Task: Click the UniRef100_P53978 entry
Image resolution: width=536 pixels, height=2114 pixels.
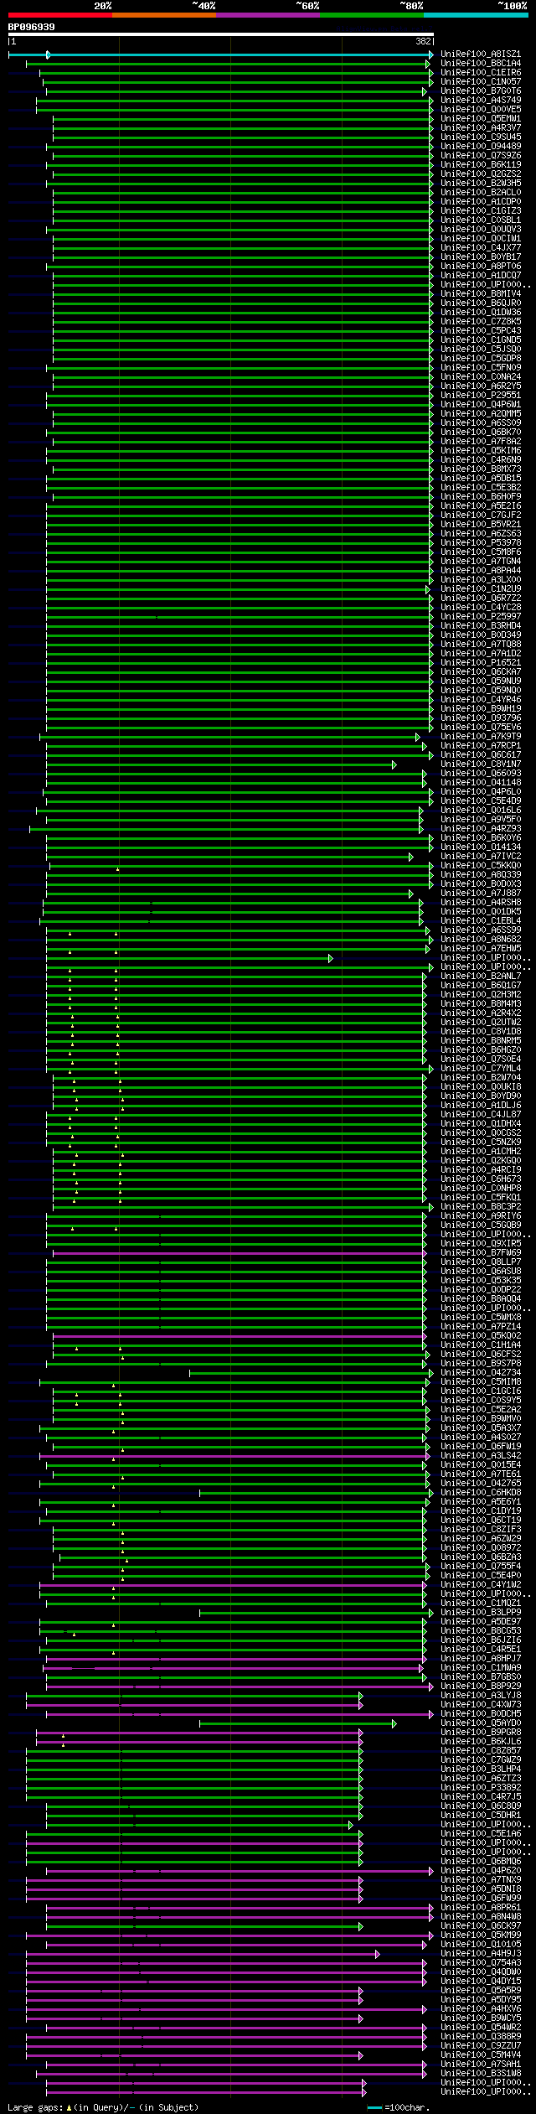Action: pos(481,543)
